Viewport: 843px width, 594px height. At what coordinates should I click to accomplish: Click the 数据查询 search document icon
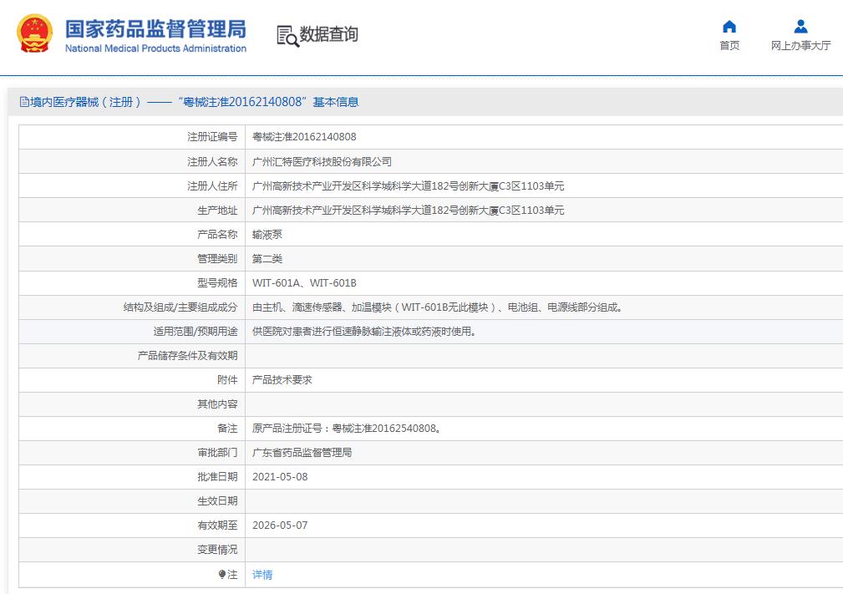click(x=287, y=36)
